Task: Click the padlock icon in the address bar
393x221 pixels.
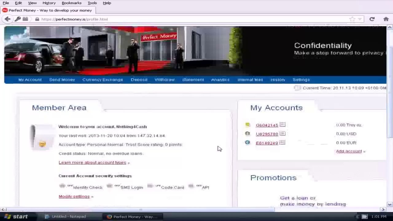Action: 37,19
